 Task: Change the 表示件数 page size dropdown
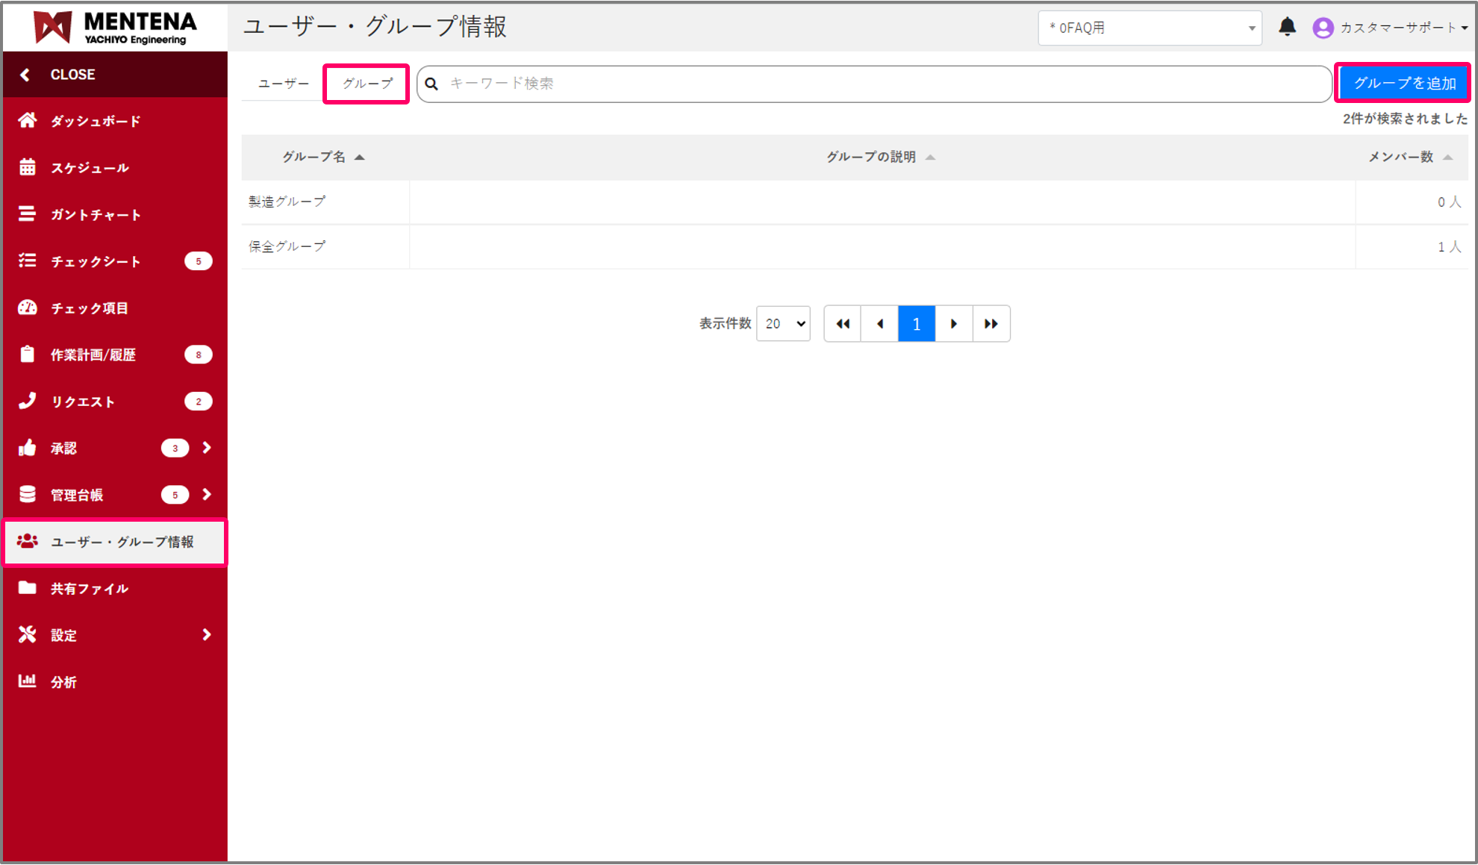click(x=782, y=323)
